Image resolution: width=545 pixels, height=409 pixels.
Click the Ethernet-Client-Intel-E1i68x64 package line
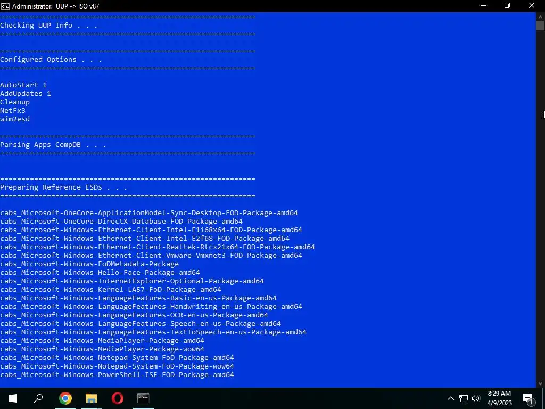pyautogui.click(x=151, y=230)
